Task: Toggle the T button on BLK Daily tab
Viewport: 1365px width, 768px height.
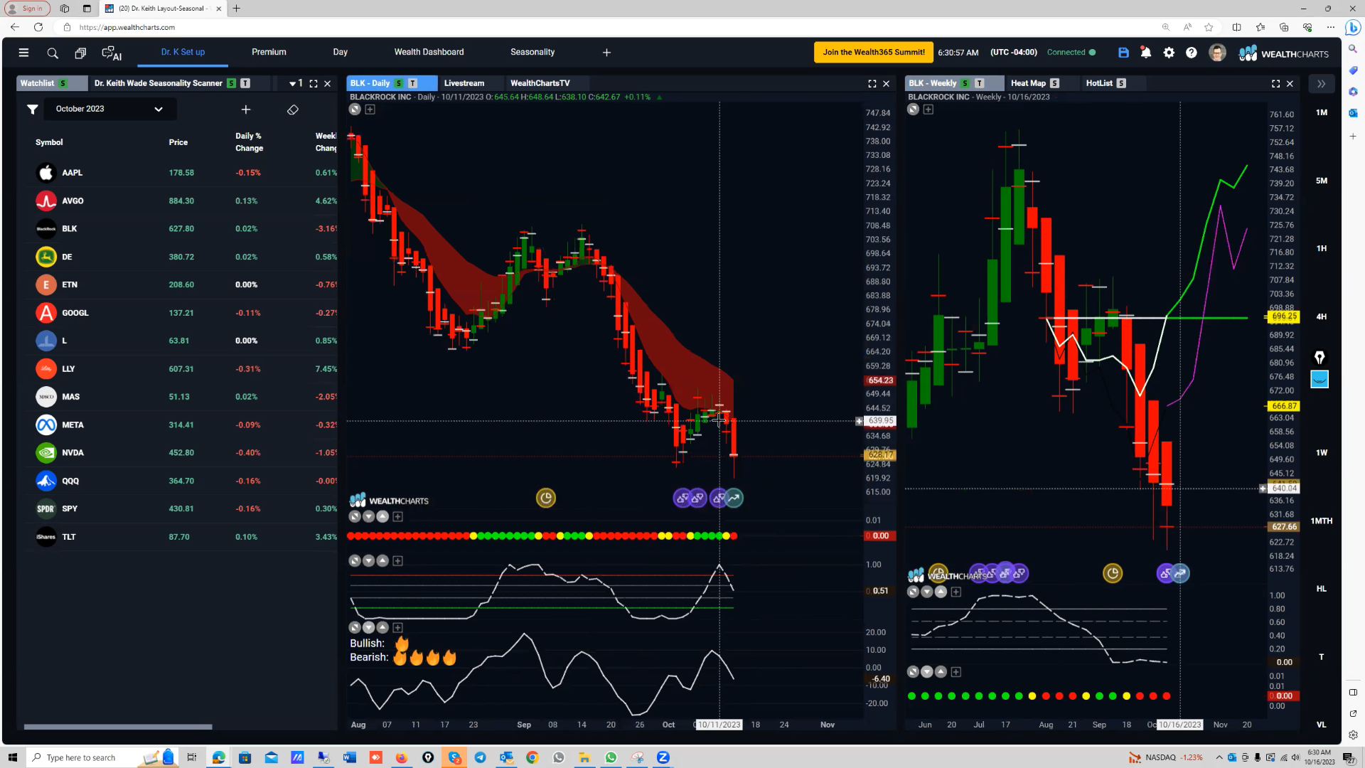Action: 412,83
